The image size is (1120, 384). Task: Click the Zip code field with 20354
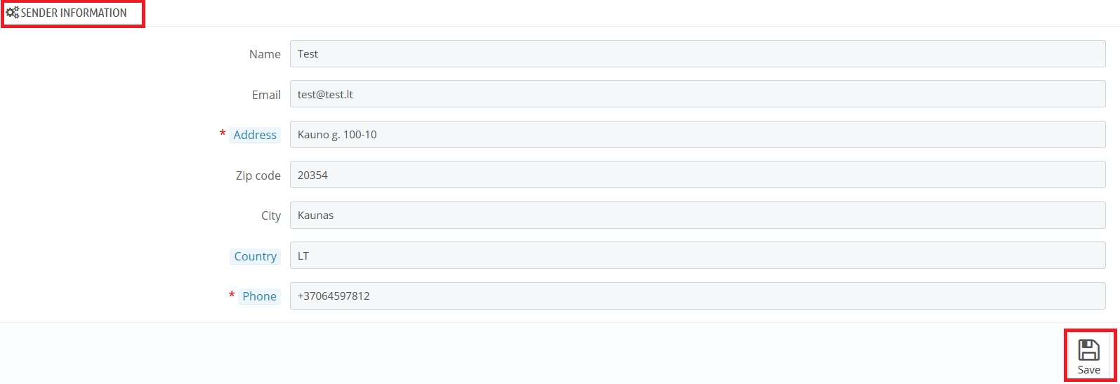point(697,175)
